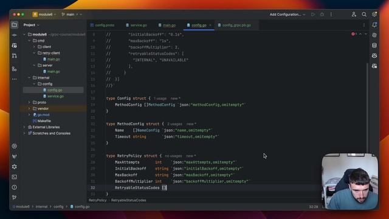Expand Scratches and Consoles node
Image resolution: width=389 pixels, height=219 pixels.
click(24, 133)
